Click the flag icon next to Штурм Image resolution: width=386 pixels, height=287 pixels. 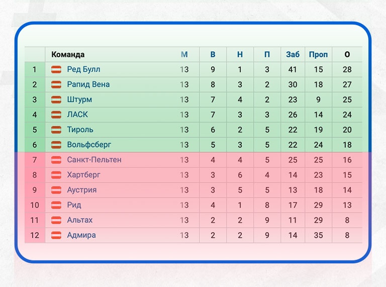coord(56,100)
